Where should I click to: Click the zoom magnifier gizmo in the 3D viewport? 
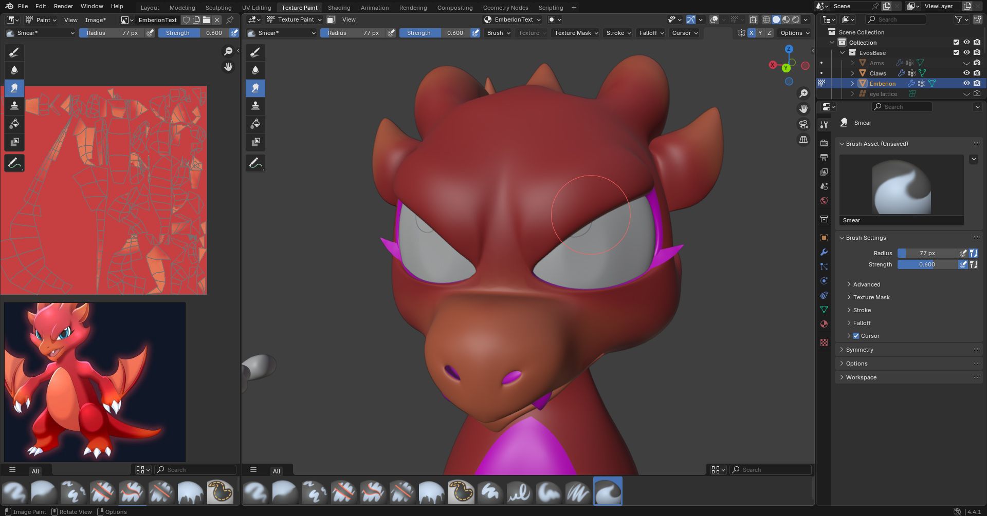click(x=803, y=93)
